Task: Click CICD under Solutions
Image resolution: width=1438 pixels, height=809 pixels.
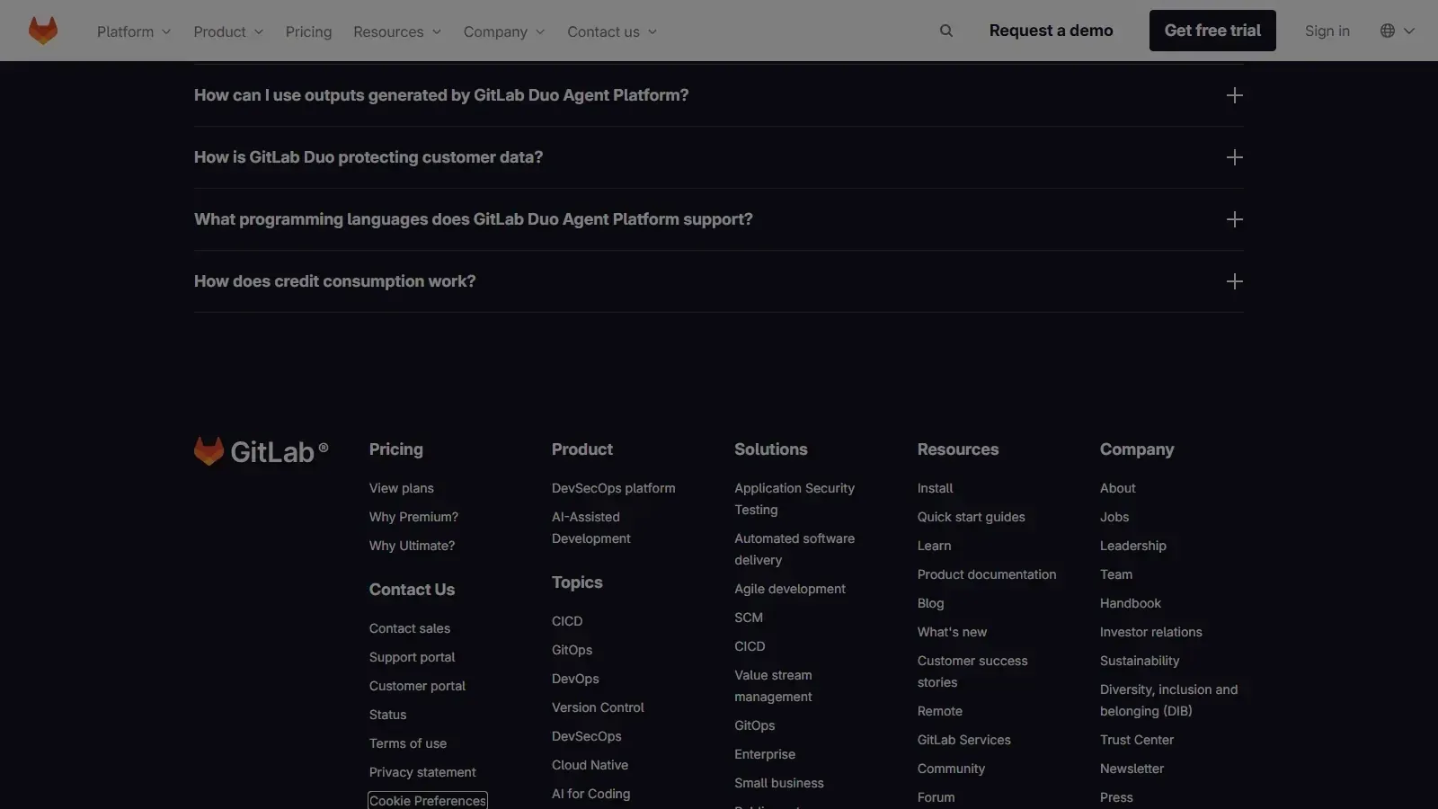Action: click(750, 646)
